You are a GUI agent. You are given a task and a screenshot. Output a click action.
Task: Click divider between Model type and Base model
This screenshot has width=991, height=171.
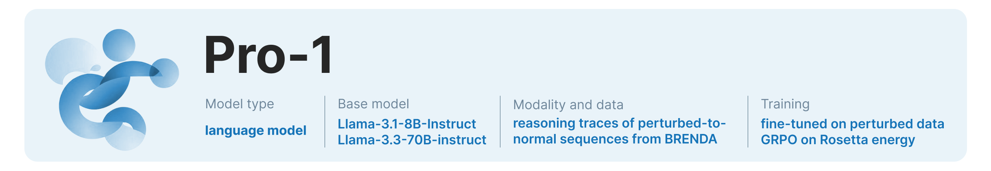coord(325,121)
